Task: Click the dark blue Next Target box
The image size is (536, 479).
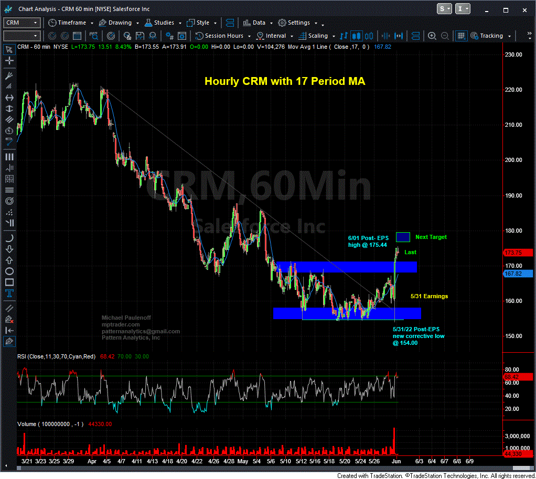Action: (403, 237)
